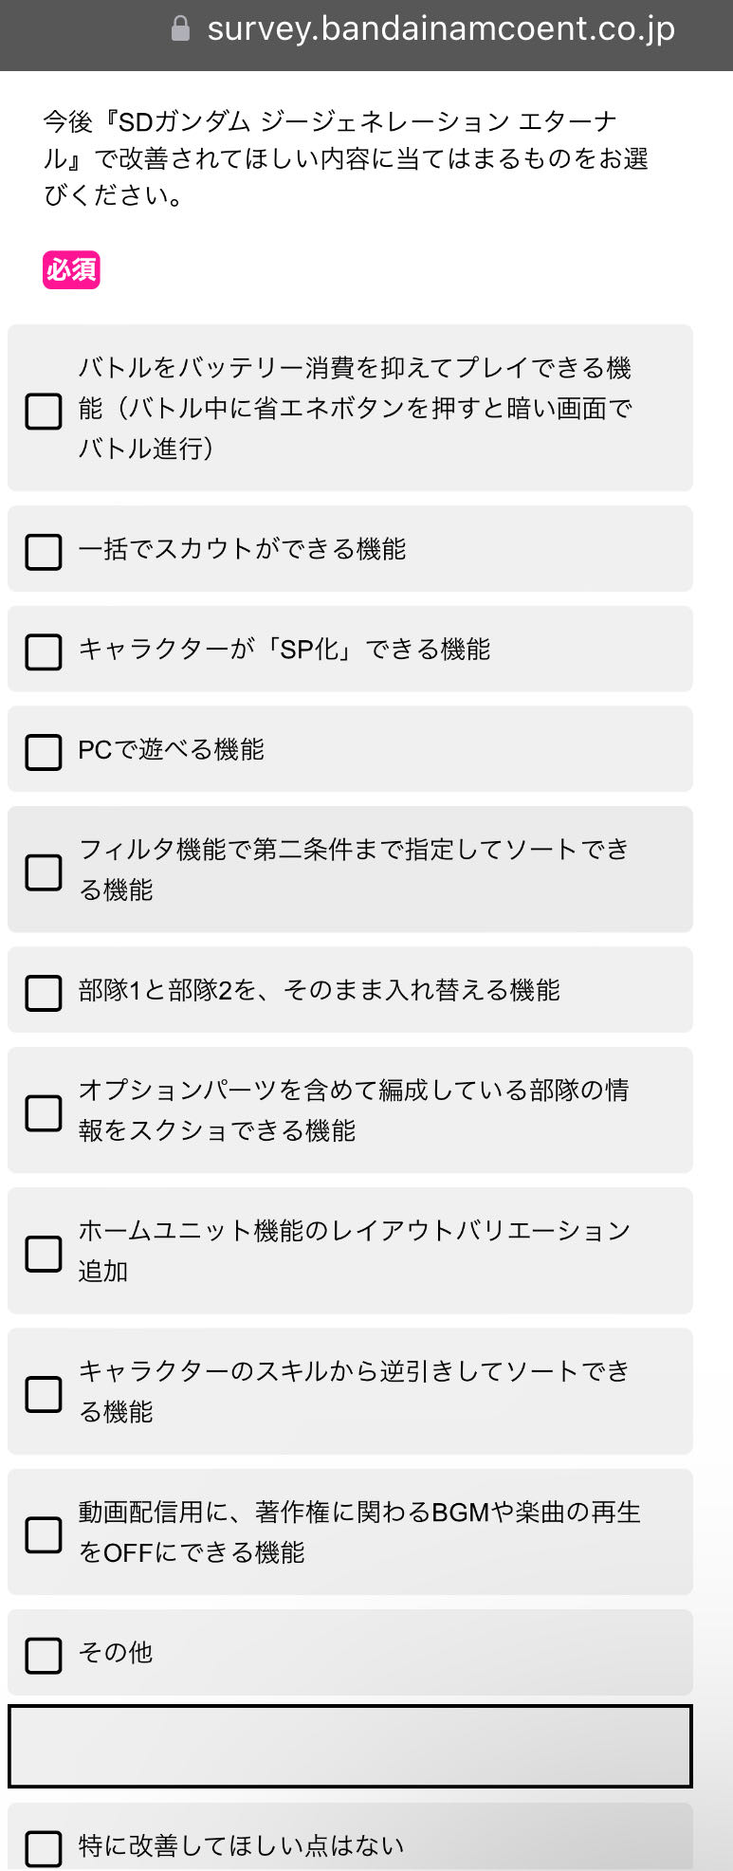
Task: Focus the text field below その他
Action: pos(350,1746)
